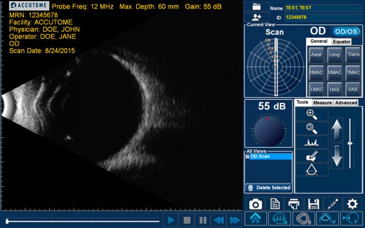Select the LMAC scan view
The width and height of the screenshot is (365, 228).
tap(316, 89)
